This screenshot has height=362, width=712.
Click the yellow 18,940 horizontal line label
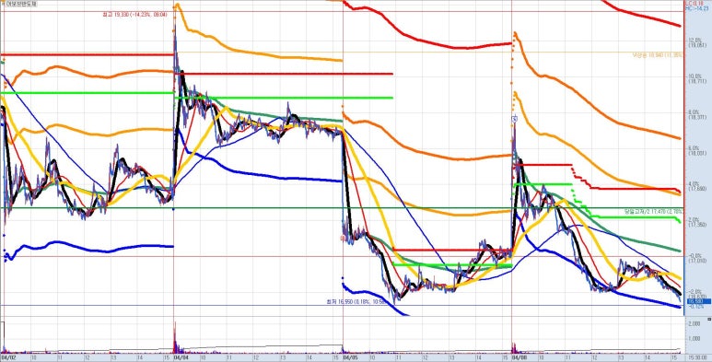657,55
